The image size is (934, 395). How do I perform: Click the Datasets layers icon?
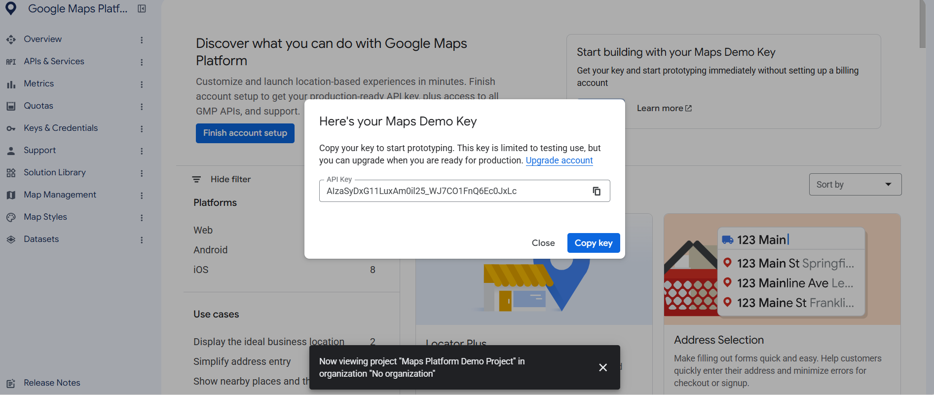pyautogui.click(x=11, y=239)
